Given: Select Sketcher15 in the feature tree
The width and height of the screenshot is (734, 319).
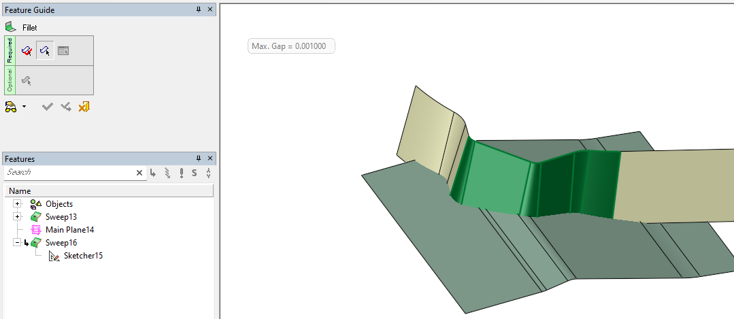Looking at the screenshot, I should point(83,256).
